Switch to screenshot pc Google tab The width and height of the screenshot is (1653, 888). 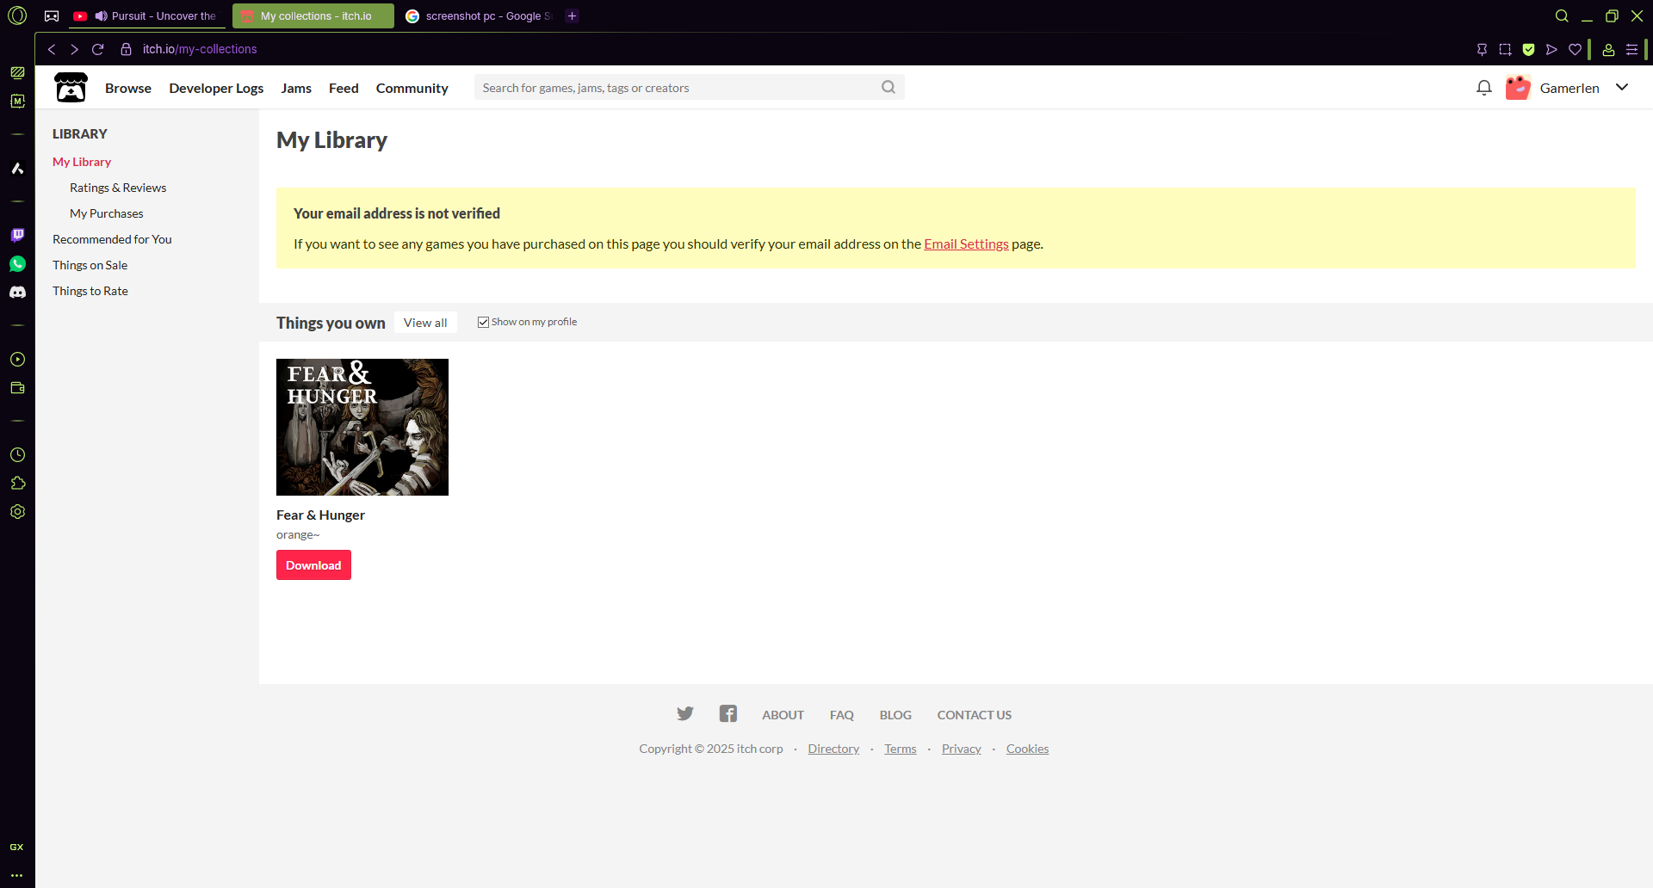click(479, 15)
